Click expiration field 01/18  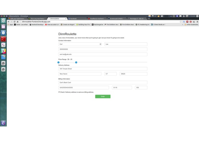pos(122,88)
